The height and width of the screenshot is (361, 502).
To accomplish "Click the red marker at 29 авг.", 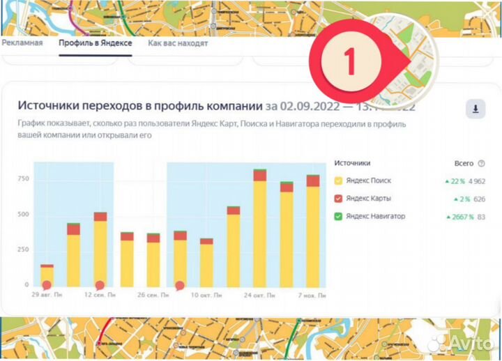I will tap(47, 285).
